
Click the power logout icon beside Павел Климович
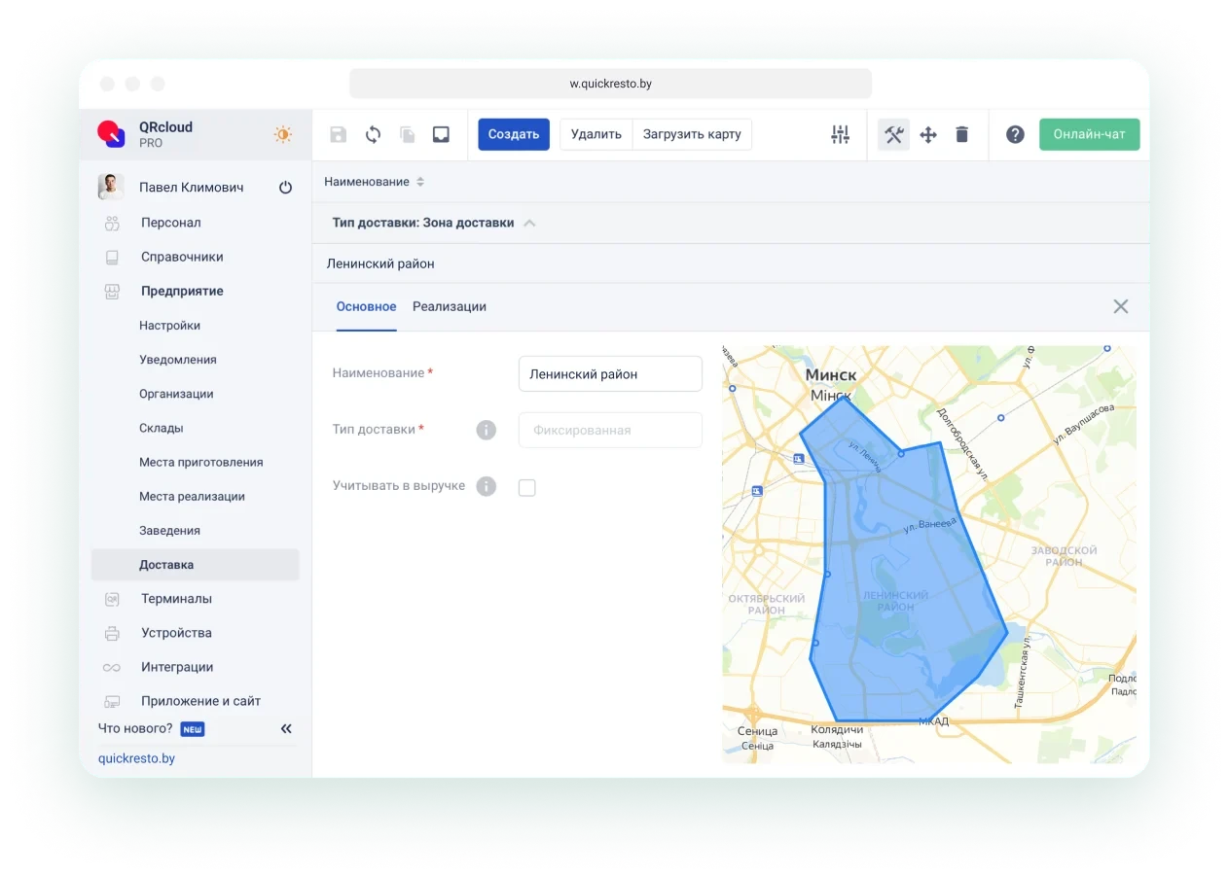(x=285, y=188)
